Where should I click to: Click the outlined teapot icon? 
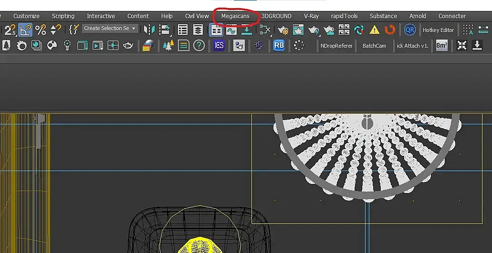(128, 46)
